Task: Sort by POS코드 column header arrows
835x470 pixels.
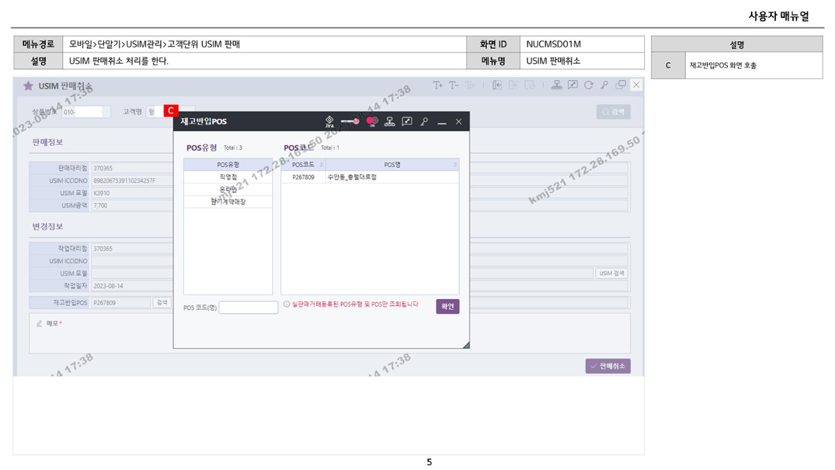Action: pyautogui.click(x=321, y=165)
